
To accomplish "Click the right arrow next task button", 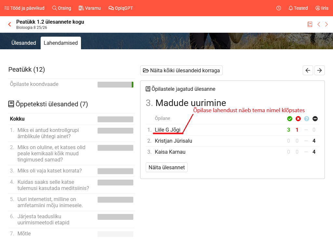I will [x=320, y=70].
